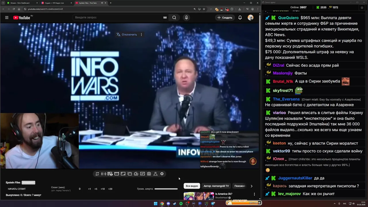
Task: Click the clapperboard icon in player toolbar
Action: coord(116,174)
